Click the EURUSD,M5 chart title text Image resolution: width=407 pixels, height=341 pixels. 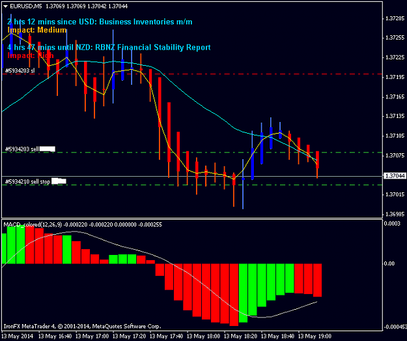click(x=25, y=7)
